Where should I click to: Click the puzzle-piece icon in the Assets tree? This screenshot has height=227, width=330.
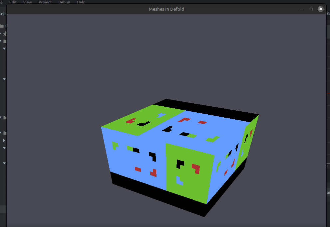5,34
